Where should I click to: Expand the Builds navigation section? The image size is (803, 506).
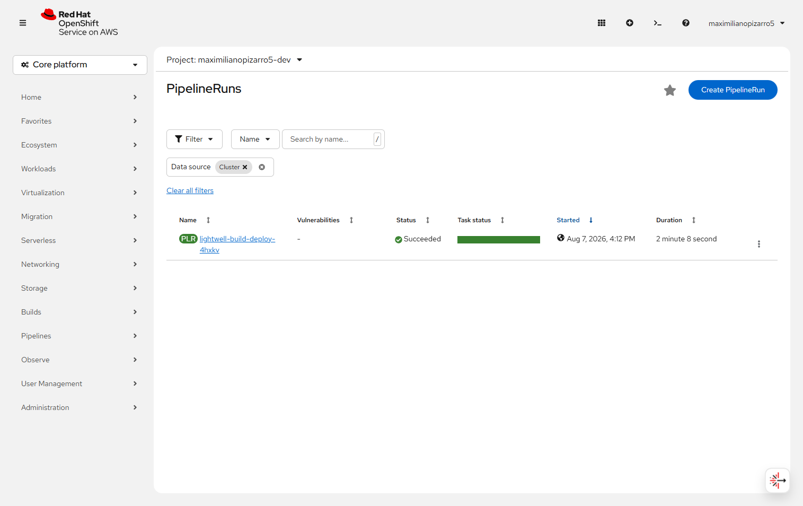80,312
